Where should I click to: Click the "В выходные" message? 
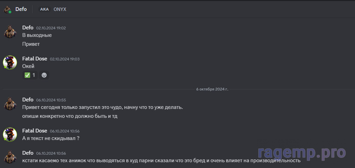click(x=37, y=35)
